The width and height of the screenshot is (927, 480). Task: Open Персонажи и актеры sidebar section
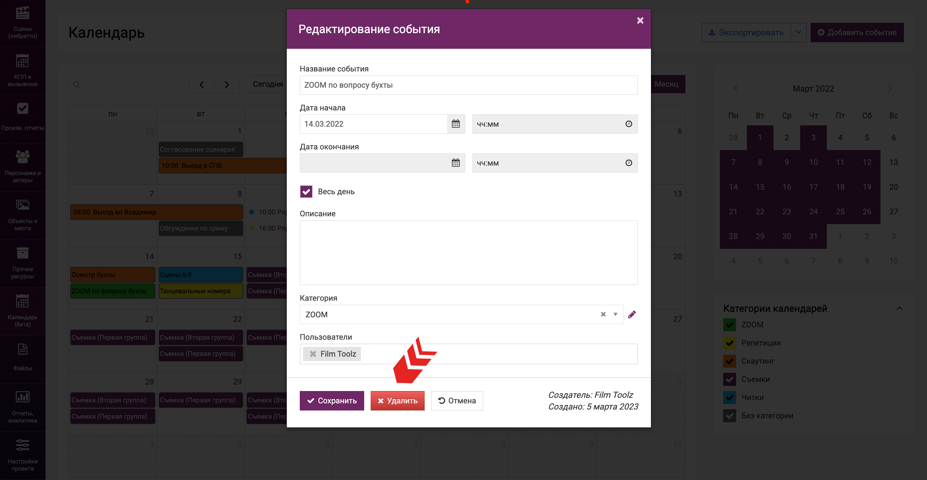point(22,167)
